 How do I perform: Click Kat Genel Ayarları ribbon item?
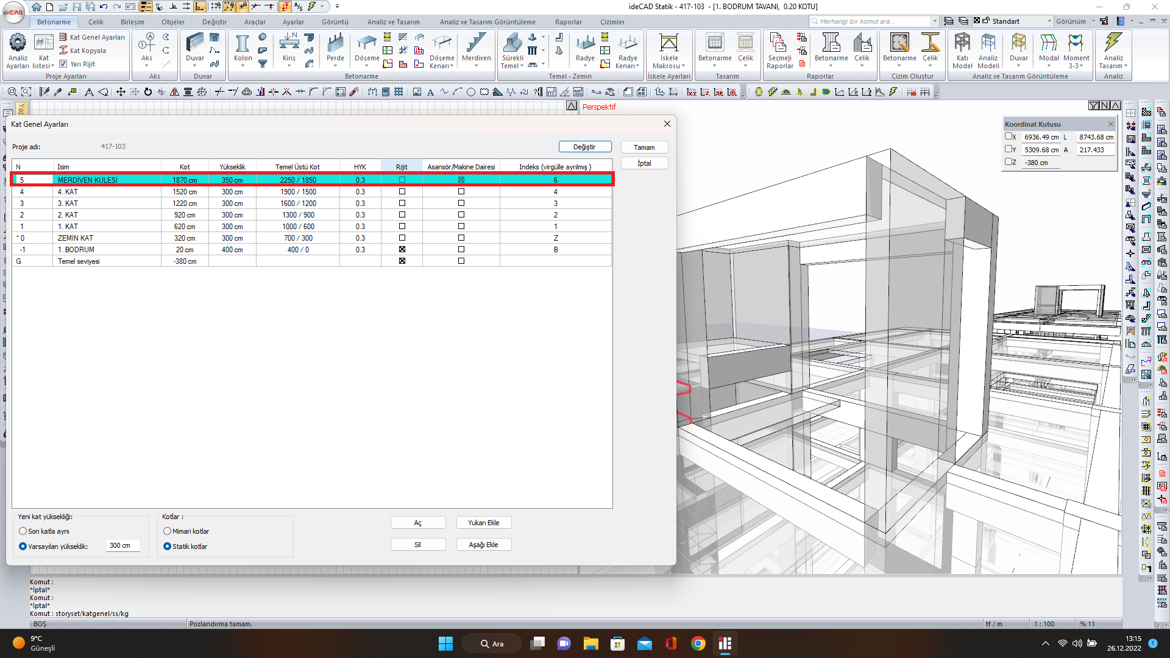pos(92,37)
